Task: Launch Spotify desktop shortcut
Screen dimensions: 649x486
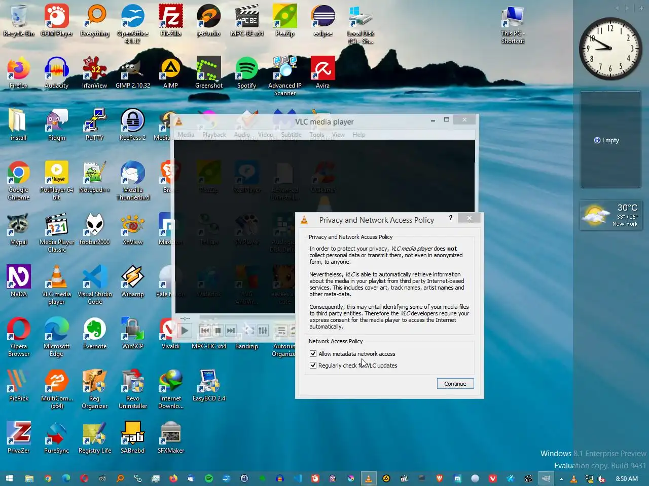Action: tap(247, 73)
